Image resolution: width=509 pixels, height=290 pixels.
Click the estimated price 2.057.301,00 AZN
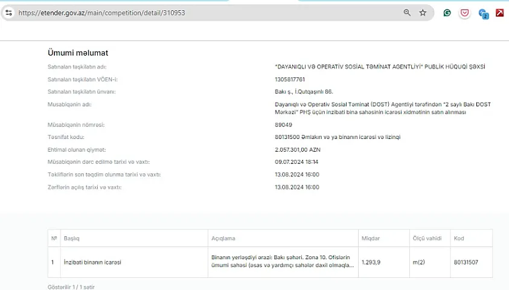coord(297,150)
